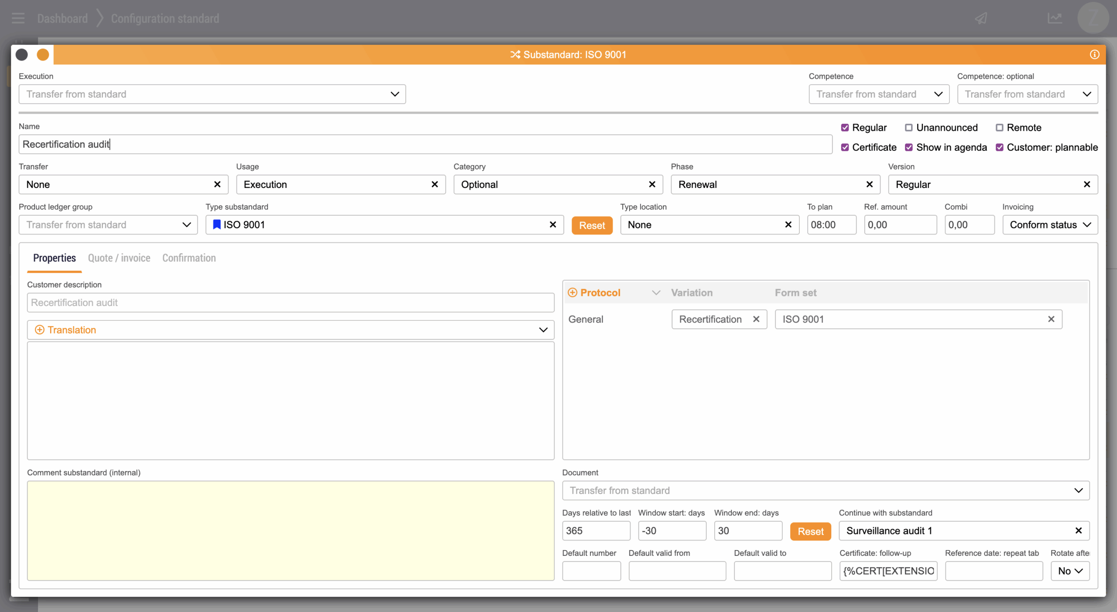
Task: Click the yellow internal comment text area
Action: click(291, 530)
